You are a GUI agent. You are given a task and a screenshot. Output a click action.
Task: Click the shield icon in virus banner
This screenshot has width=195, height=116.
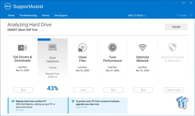coord(73,101)
